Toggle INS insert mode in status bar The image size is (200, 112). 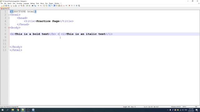[196, 107]
